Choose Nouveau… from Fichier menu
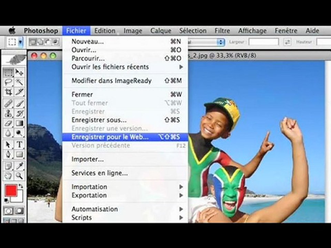The width and height of the screenshot is (331, 248). click(x=125, y=42)
